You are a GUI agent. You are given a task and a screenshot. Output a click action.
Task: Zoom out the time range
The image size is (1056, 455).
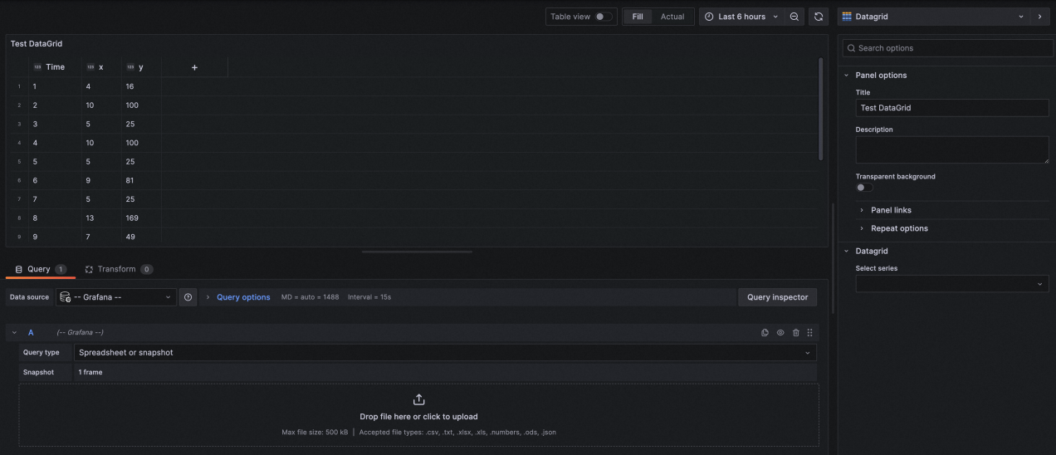(794, 17)
